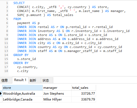This screenshot has width=137, height=108.
Task: Click cy.country_id on line 12
Action: point(110,47)
